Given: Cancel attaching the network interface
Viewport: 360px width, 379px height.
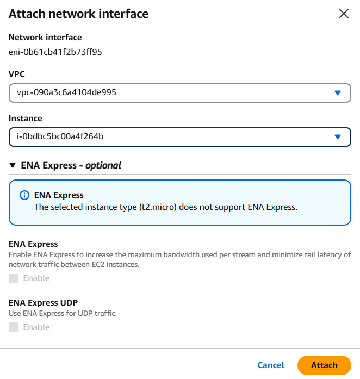Looking at the screenshot, I should click(271, 365).
